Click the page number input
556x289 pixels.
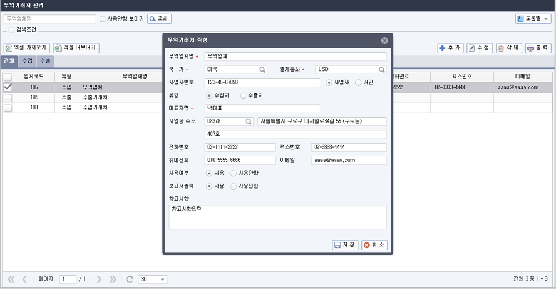pos(68,280)
